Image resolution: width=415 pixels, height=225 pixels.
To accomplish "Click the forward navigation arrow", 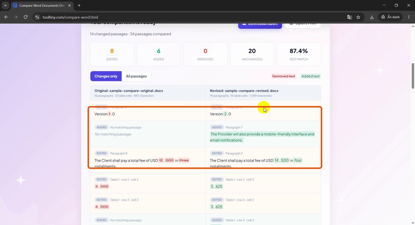I will click(16, 17).
